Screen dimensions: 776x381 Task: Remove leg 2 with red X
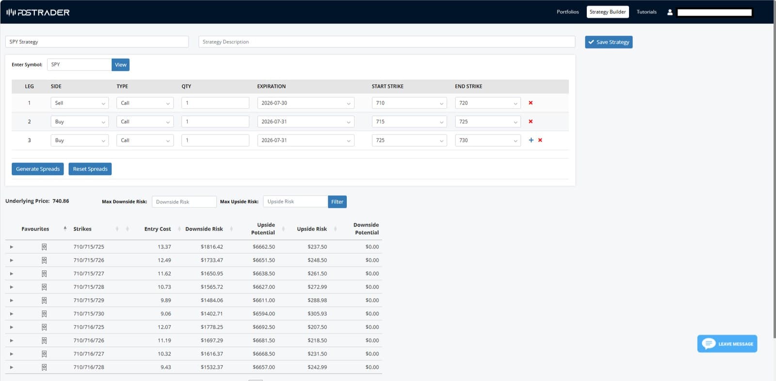tap(531, 122)
